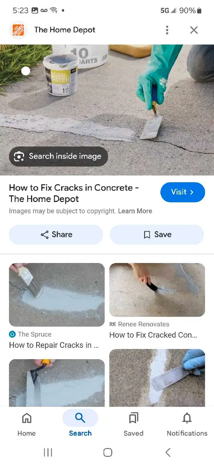This screenshot has height=465, width=214.
Task: Select the 'How to Repair Cracks in' title
Action: [x=54, y=345]
